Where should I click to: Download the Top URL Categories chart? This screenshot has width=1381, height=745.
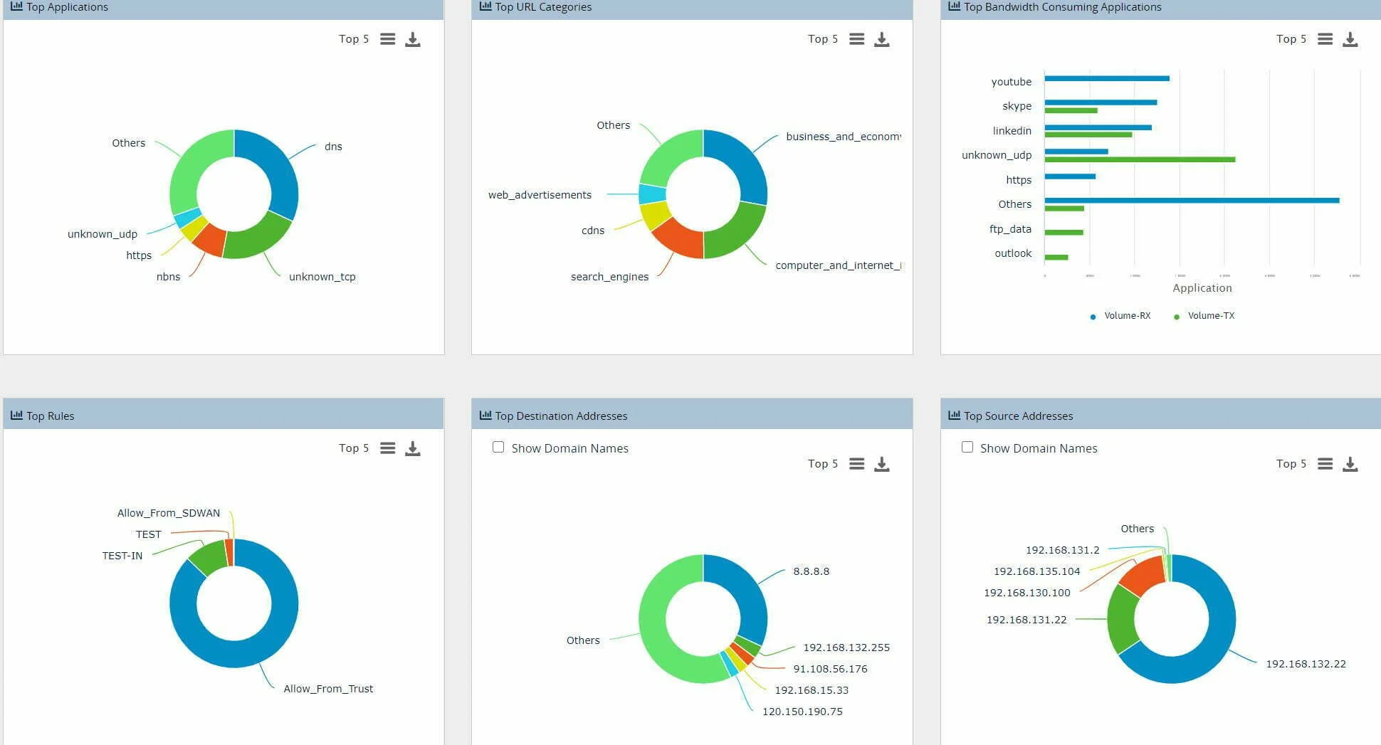pos(882,40)
